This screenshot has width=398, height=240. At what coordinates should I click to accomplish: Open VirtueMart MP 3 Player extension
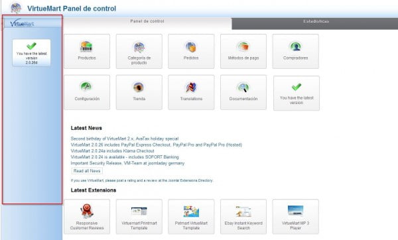click(296, 216)
